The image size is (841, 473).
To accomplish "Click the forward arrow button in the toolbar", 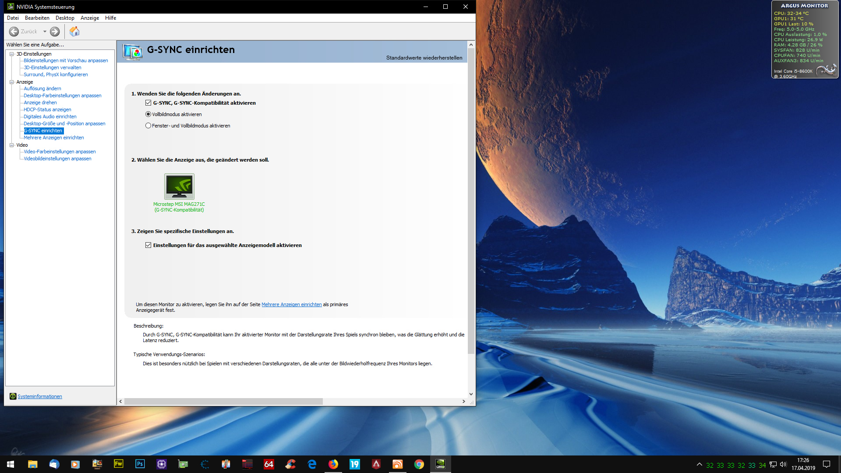I will [x=55, y=32].
